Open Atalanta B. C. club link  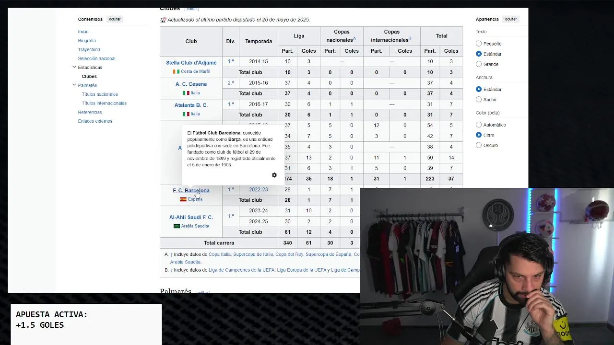point(191,105)
